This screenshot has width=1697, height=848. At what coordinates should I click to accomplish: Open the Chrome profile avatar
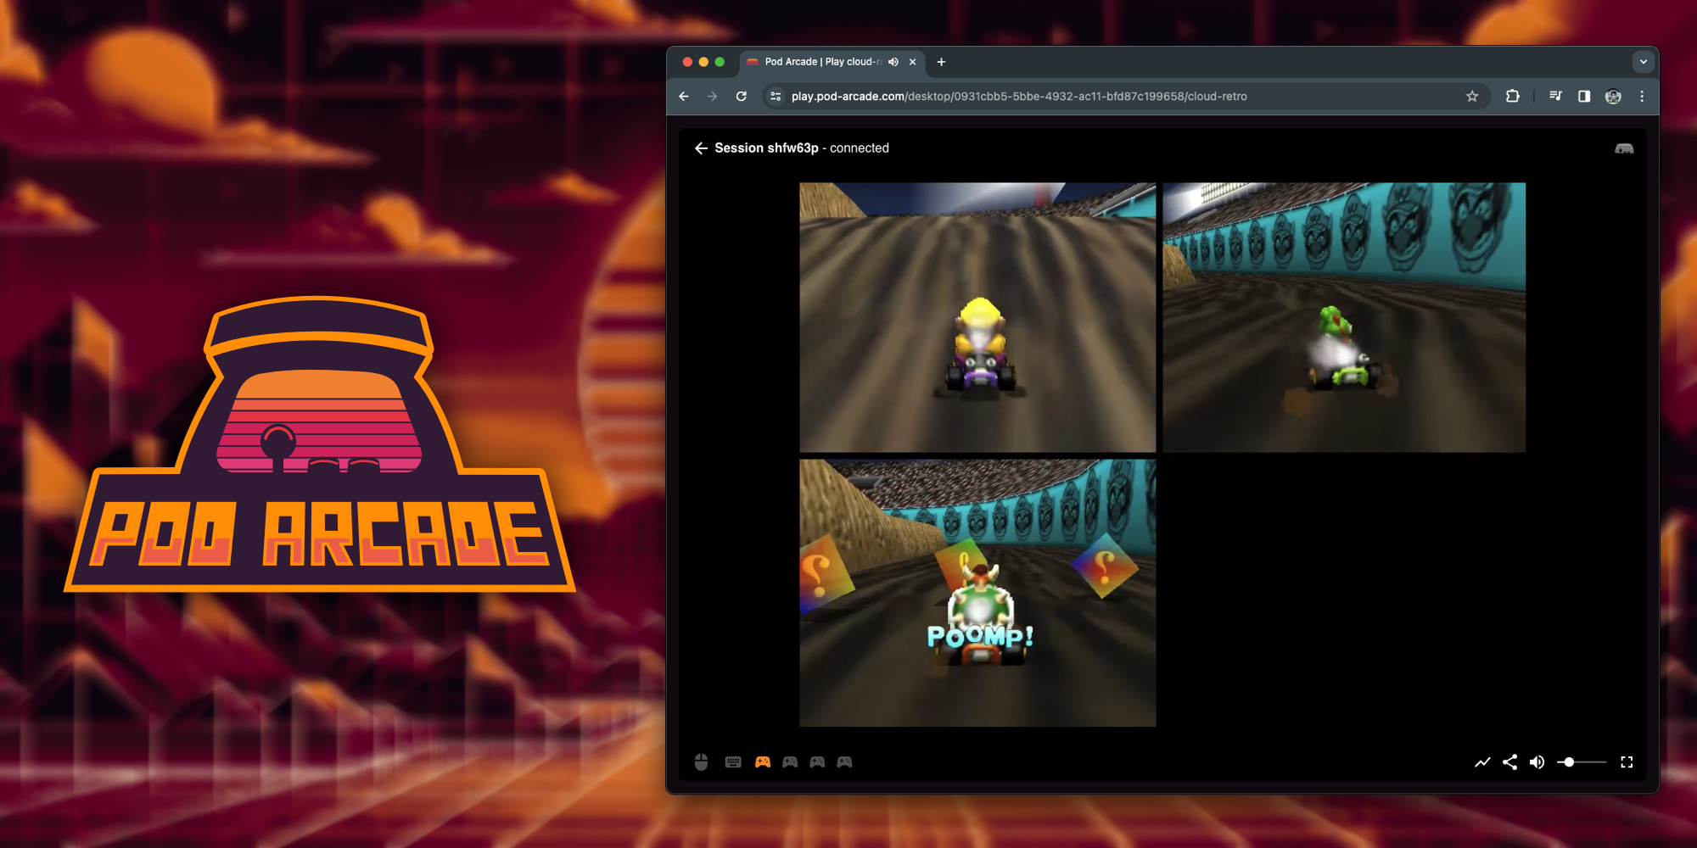coord(1613,97)
